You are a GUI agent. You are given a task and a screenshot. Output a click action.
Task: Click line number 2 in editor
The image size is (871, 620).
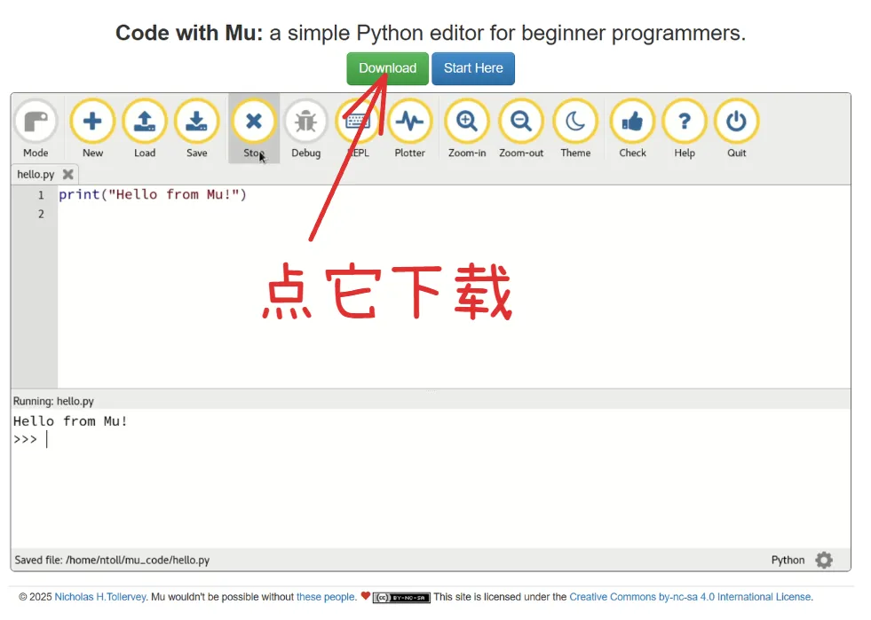tap(41, 214)
